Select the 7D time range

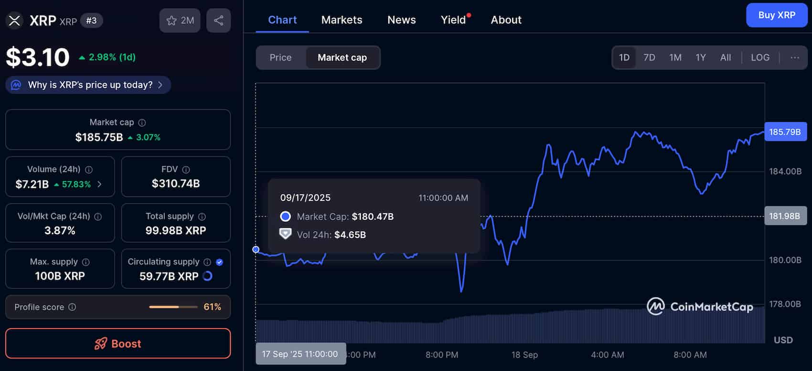[x=649, y=58]
